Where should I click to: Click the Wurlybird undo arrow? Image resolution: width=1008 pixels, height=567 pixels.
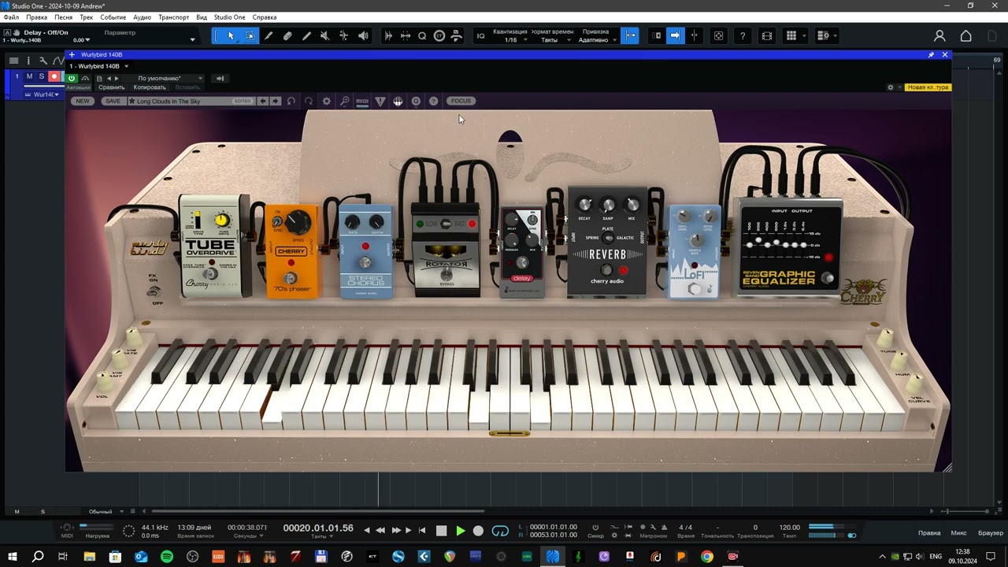[x=291, y=101]
